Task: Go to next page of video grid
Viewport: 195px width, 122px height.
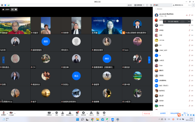Action: pyautogui.click(x=149, y=60)
